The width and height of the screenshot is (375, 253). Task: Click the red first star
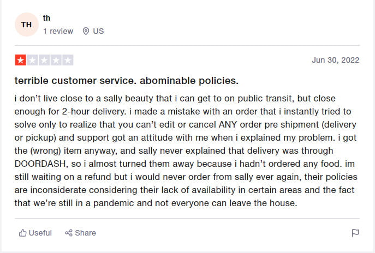pyautogui.click(x=21, y=60)
